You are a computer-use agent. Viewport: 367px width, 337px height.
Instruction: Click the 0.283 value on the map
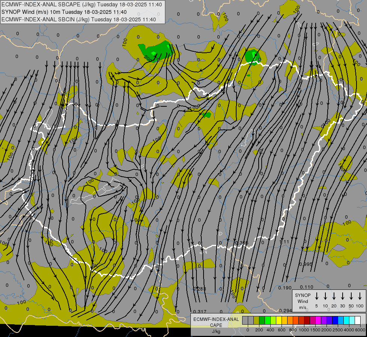point(199,289)
